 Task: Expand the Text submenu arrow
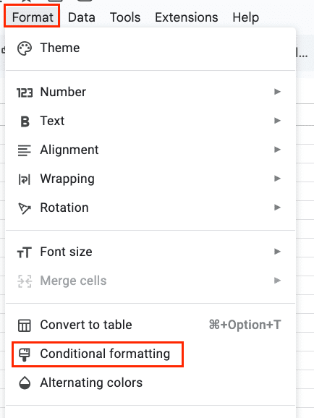tap(277, 121)
